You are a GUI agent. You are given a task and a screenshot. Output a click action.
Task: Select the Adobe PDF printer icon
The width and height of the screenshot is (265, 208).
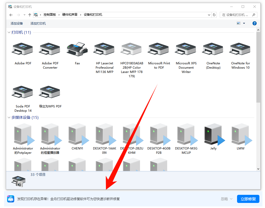tap(23, 49)
